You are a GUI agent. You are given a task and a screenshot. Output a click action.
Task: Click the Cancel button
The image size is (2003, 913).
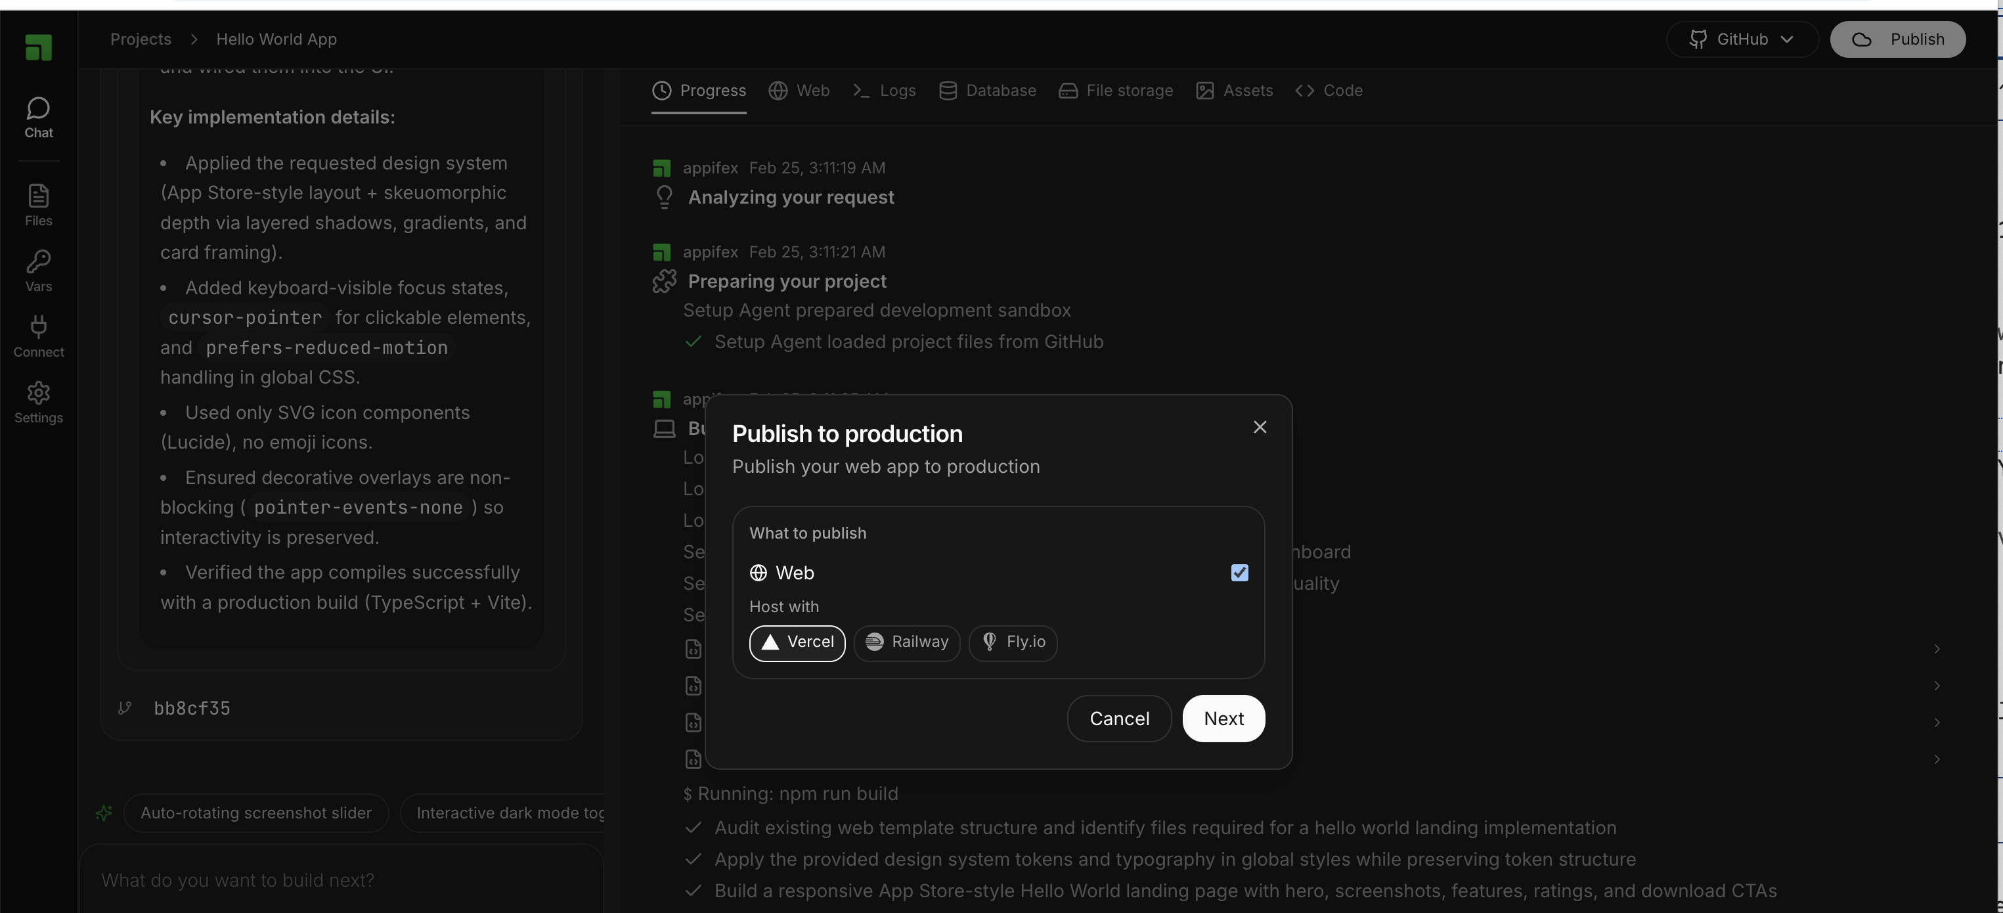point(1119,719)
